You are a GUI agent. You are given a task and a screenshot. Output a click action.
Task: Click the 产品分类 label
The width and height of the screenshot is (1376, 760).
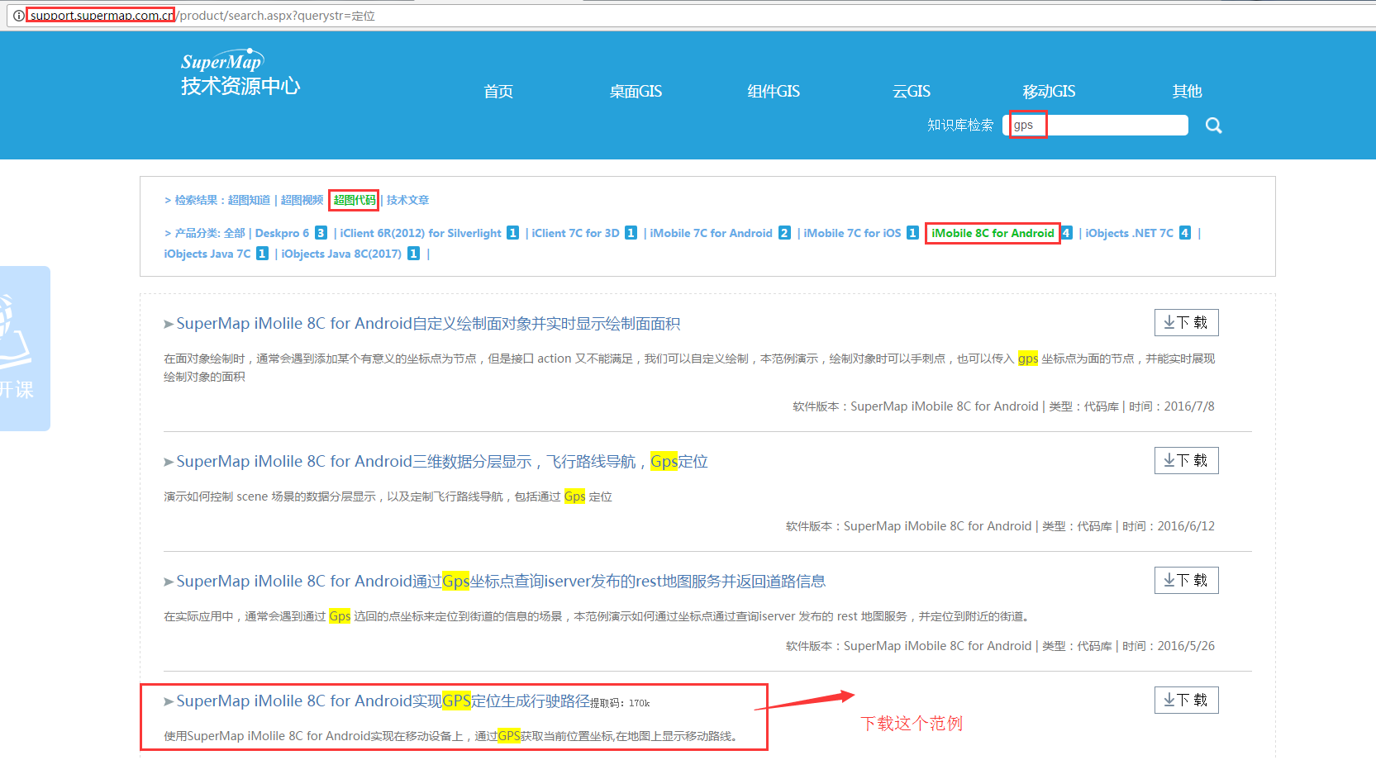[196, 233]
